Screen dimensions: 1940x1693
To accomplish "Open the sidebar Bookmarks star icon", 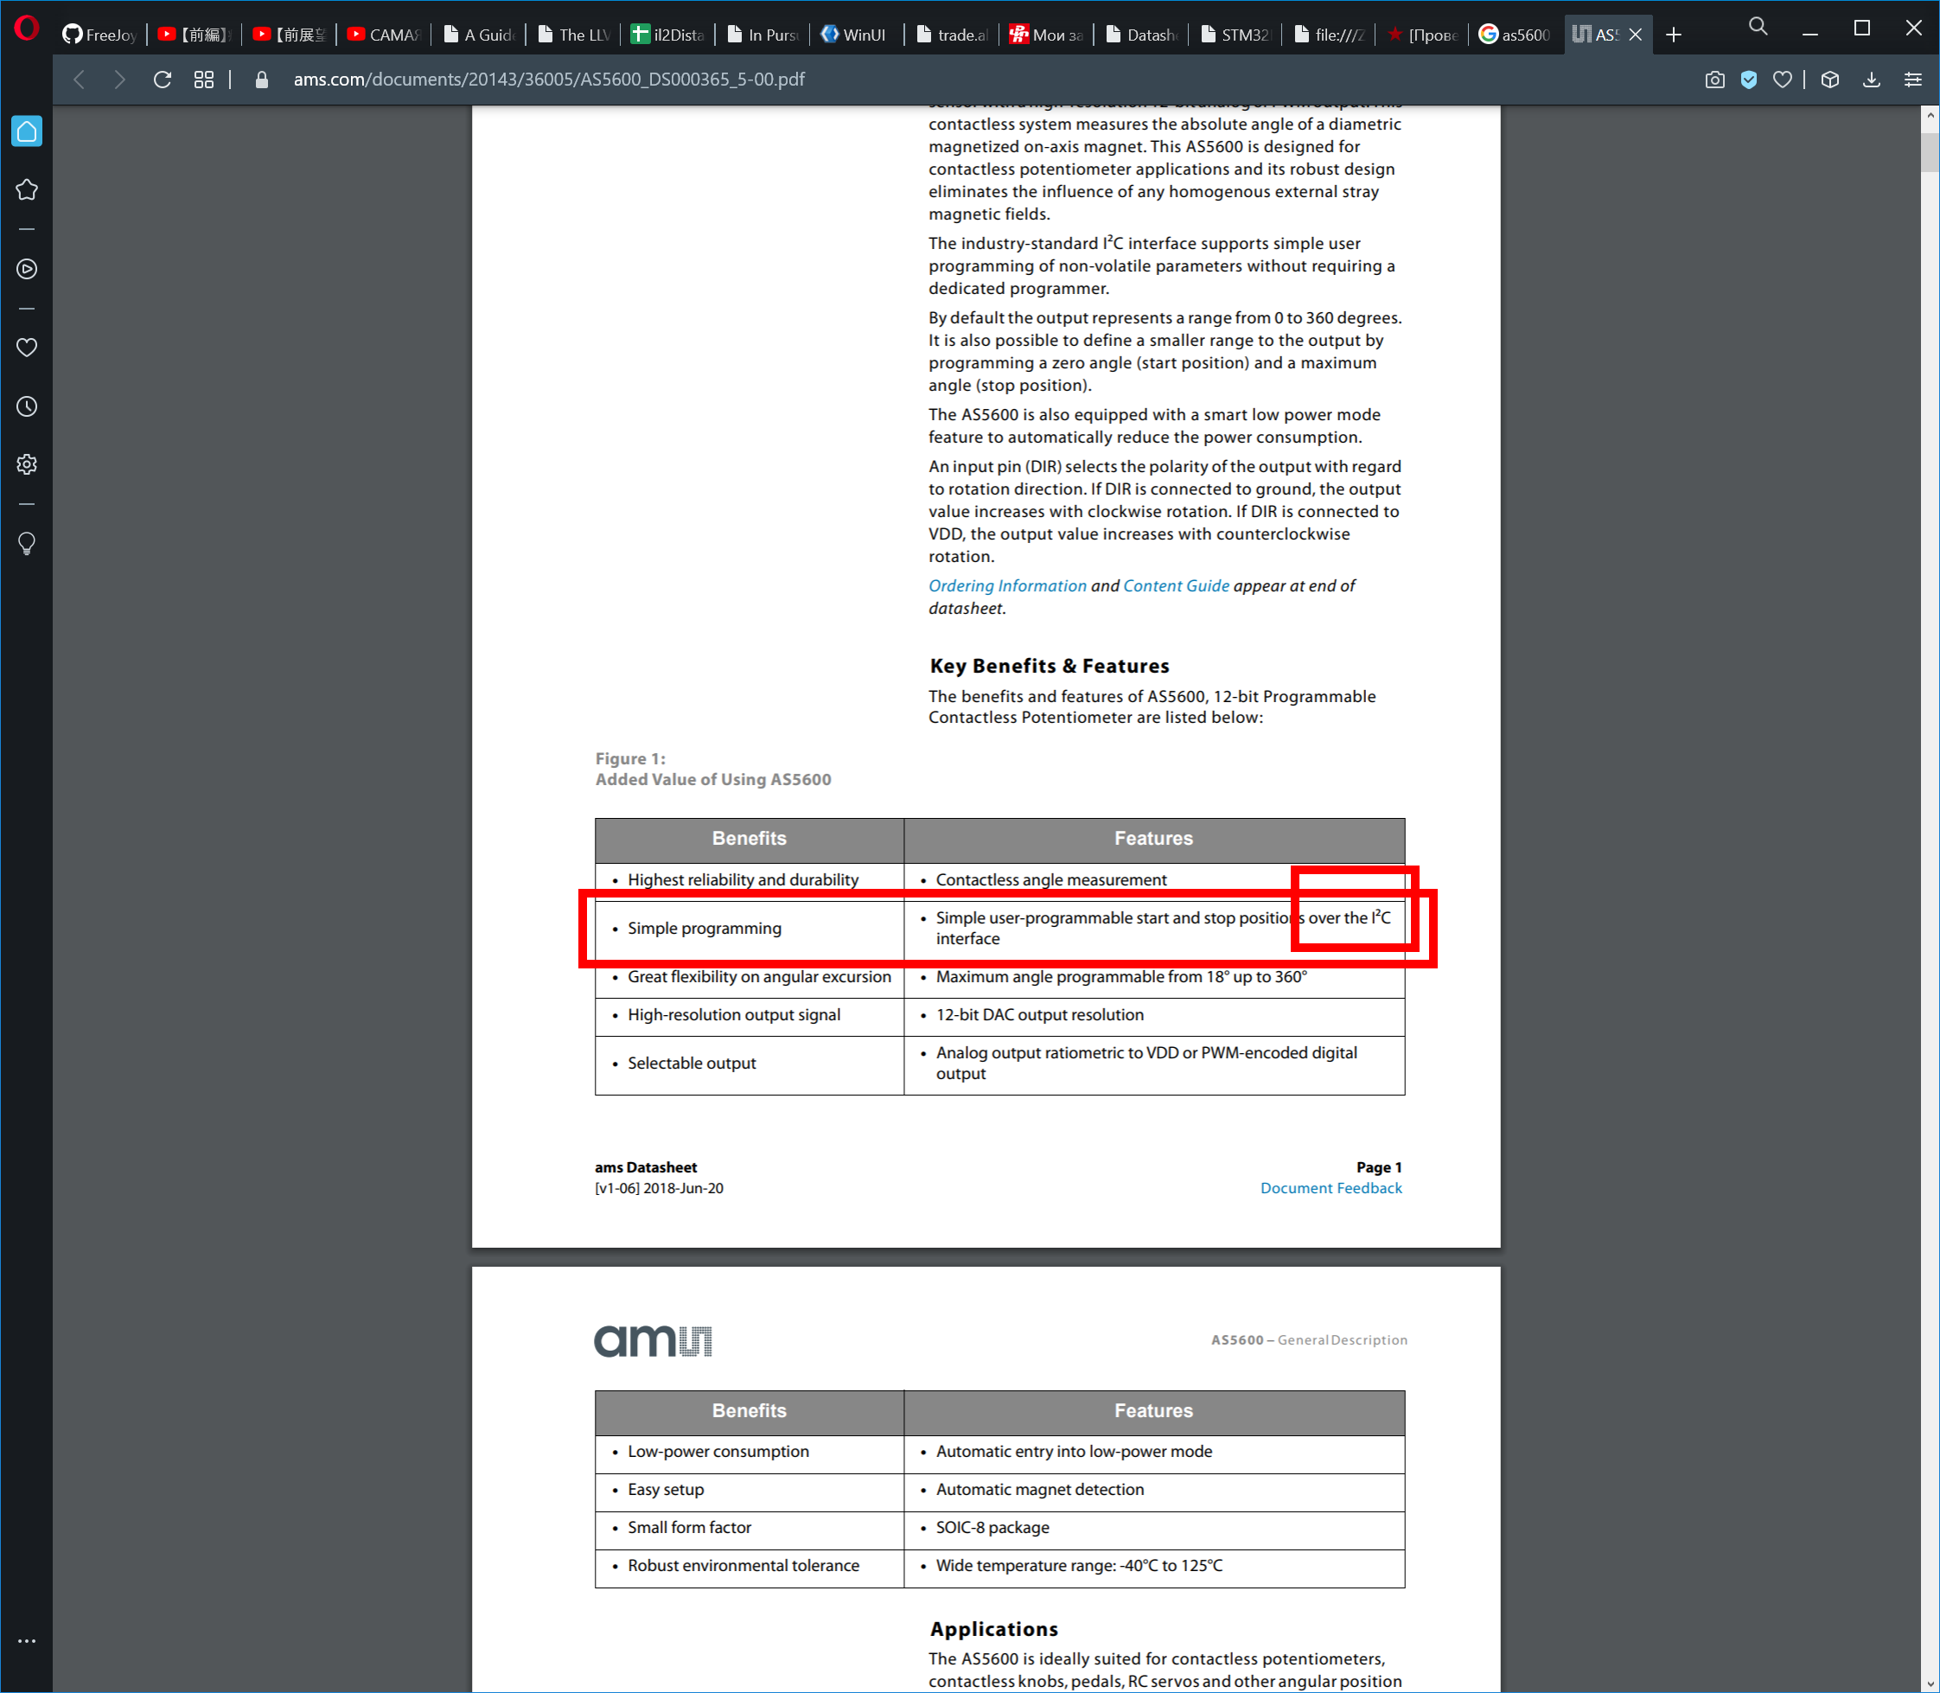I will point(27,190).
